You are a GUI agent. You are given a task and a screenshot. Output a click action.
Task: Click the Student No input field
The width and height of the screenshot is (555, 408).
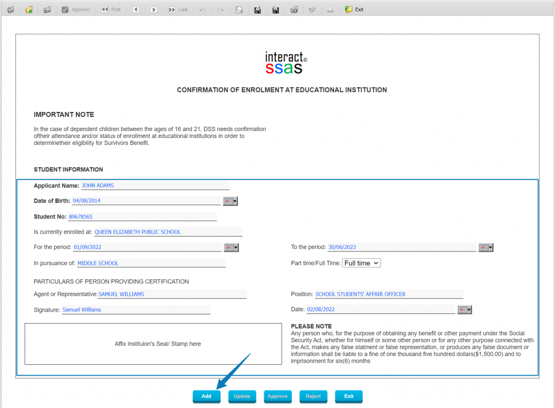pos(142,217)
